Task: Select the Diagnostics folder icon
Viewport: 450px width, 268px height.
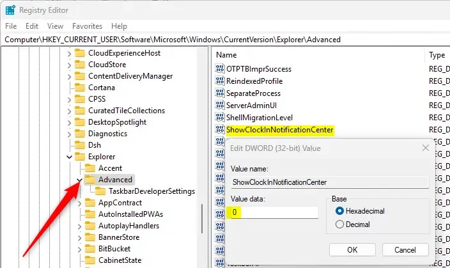Action: coord(80,133)
